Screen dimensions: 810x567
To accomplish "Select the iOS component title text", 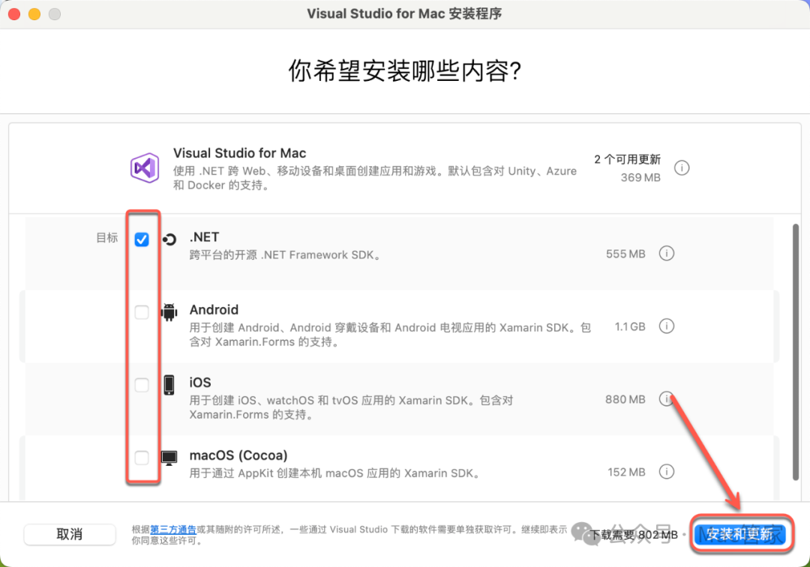I will pos(200,382).
